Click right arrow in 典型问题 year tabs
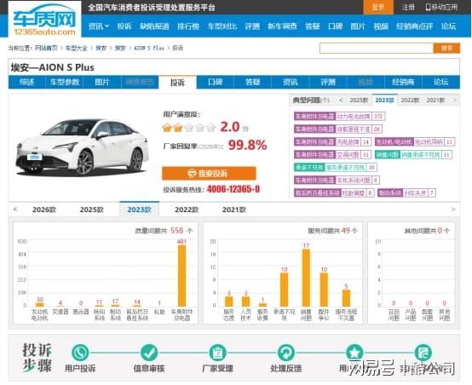The height and width of the screenshot is (385, 472). 454,101
